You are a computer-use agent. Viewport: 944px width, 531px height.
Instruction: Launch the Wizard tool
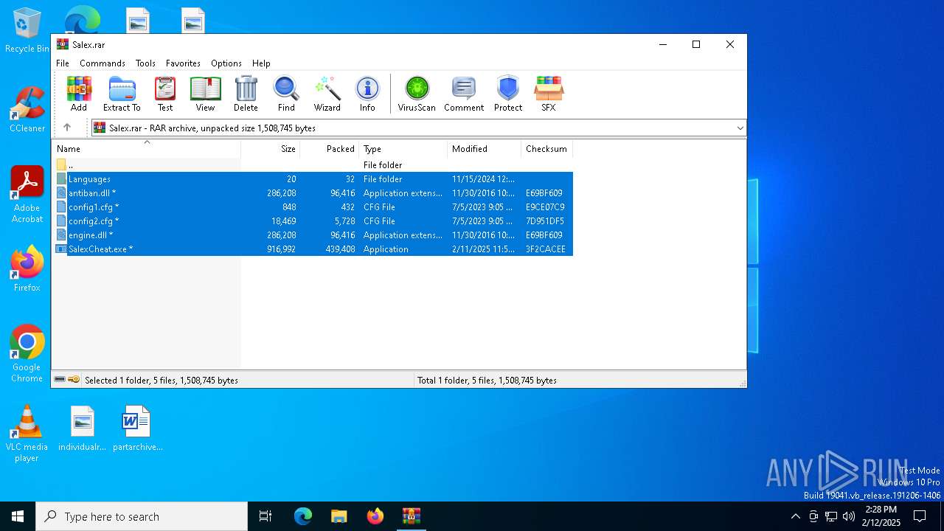click(x=327, y=94)
